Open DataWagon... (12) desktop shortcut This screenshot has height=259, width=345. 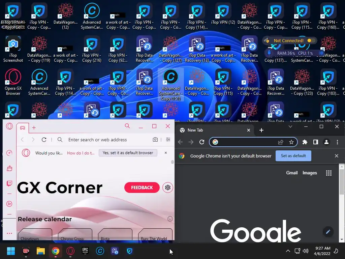pos(65,16)
